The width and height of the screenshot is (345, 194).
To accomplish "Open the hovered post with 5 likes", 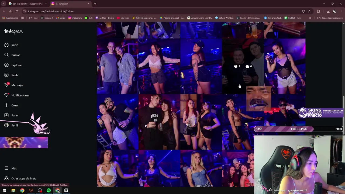I will point(243,66).
